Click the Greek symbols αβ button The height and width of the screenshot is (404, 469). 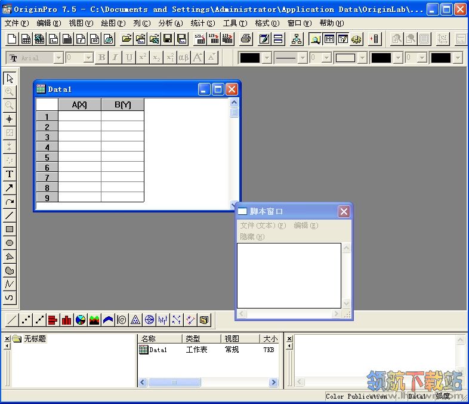[x=184, y=57]
